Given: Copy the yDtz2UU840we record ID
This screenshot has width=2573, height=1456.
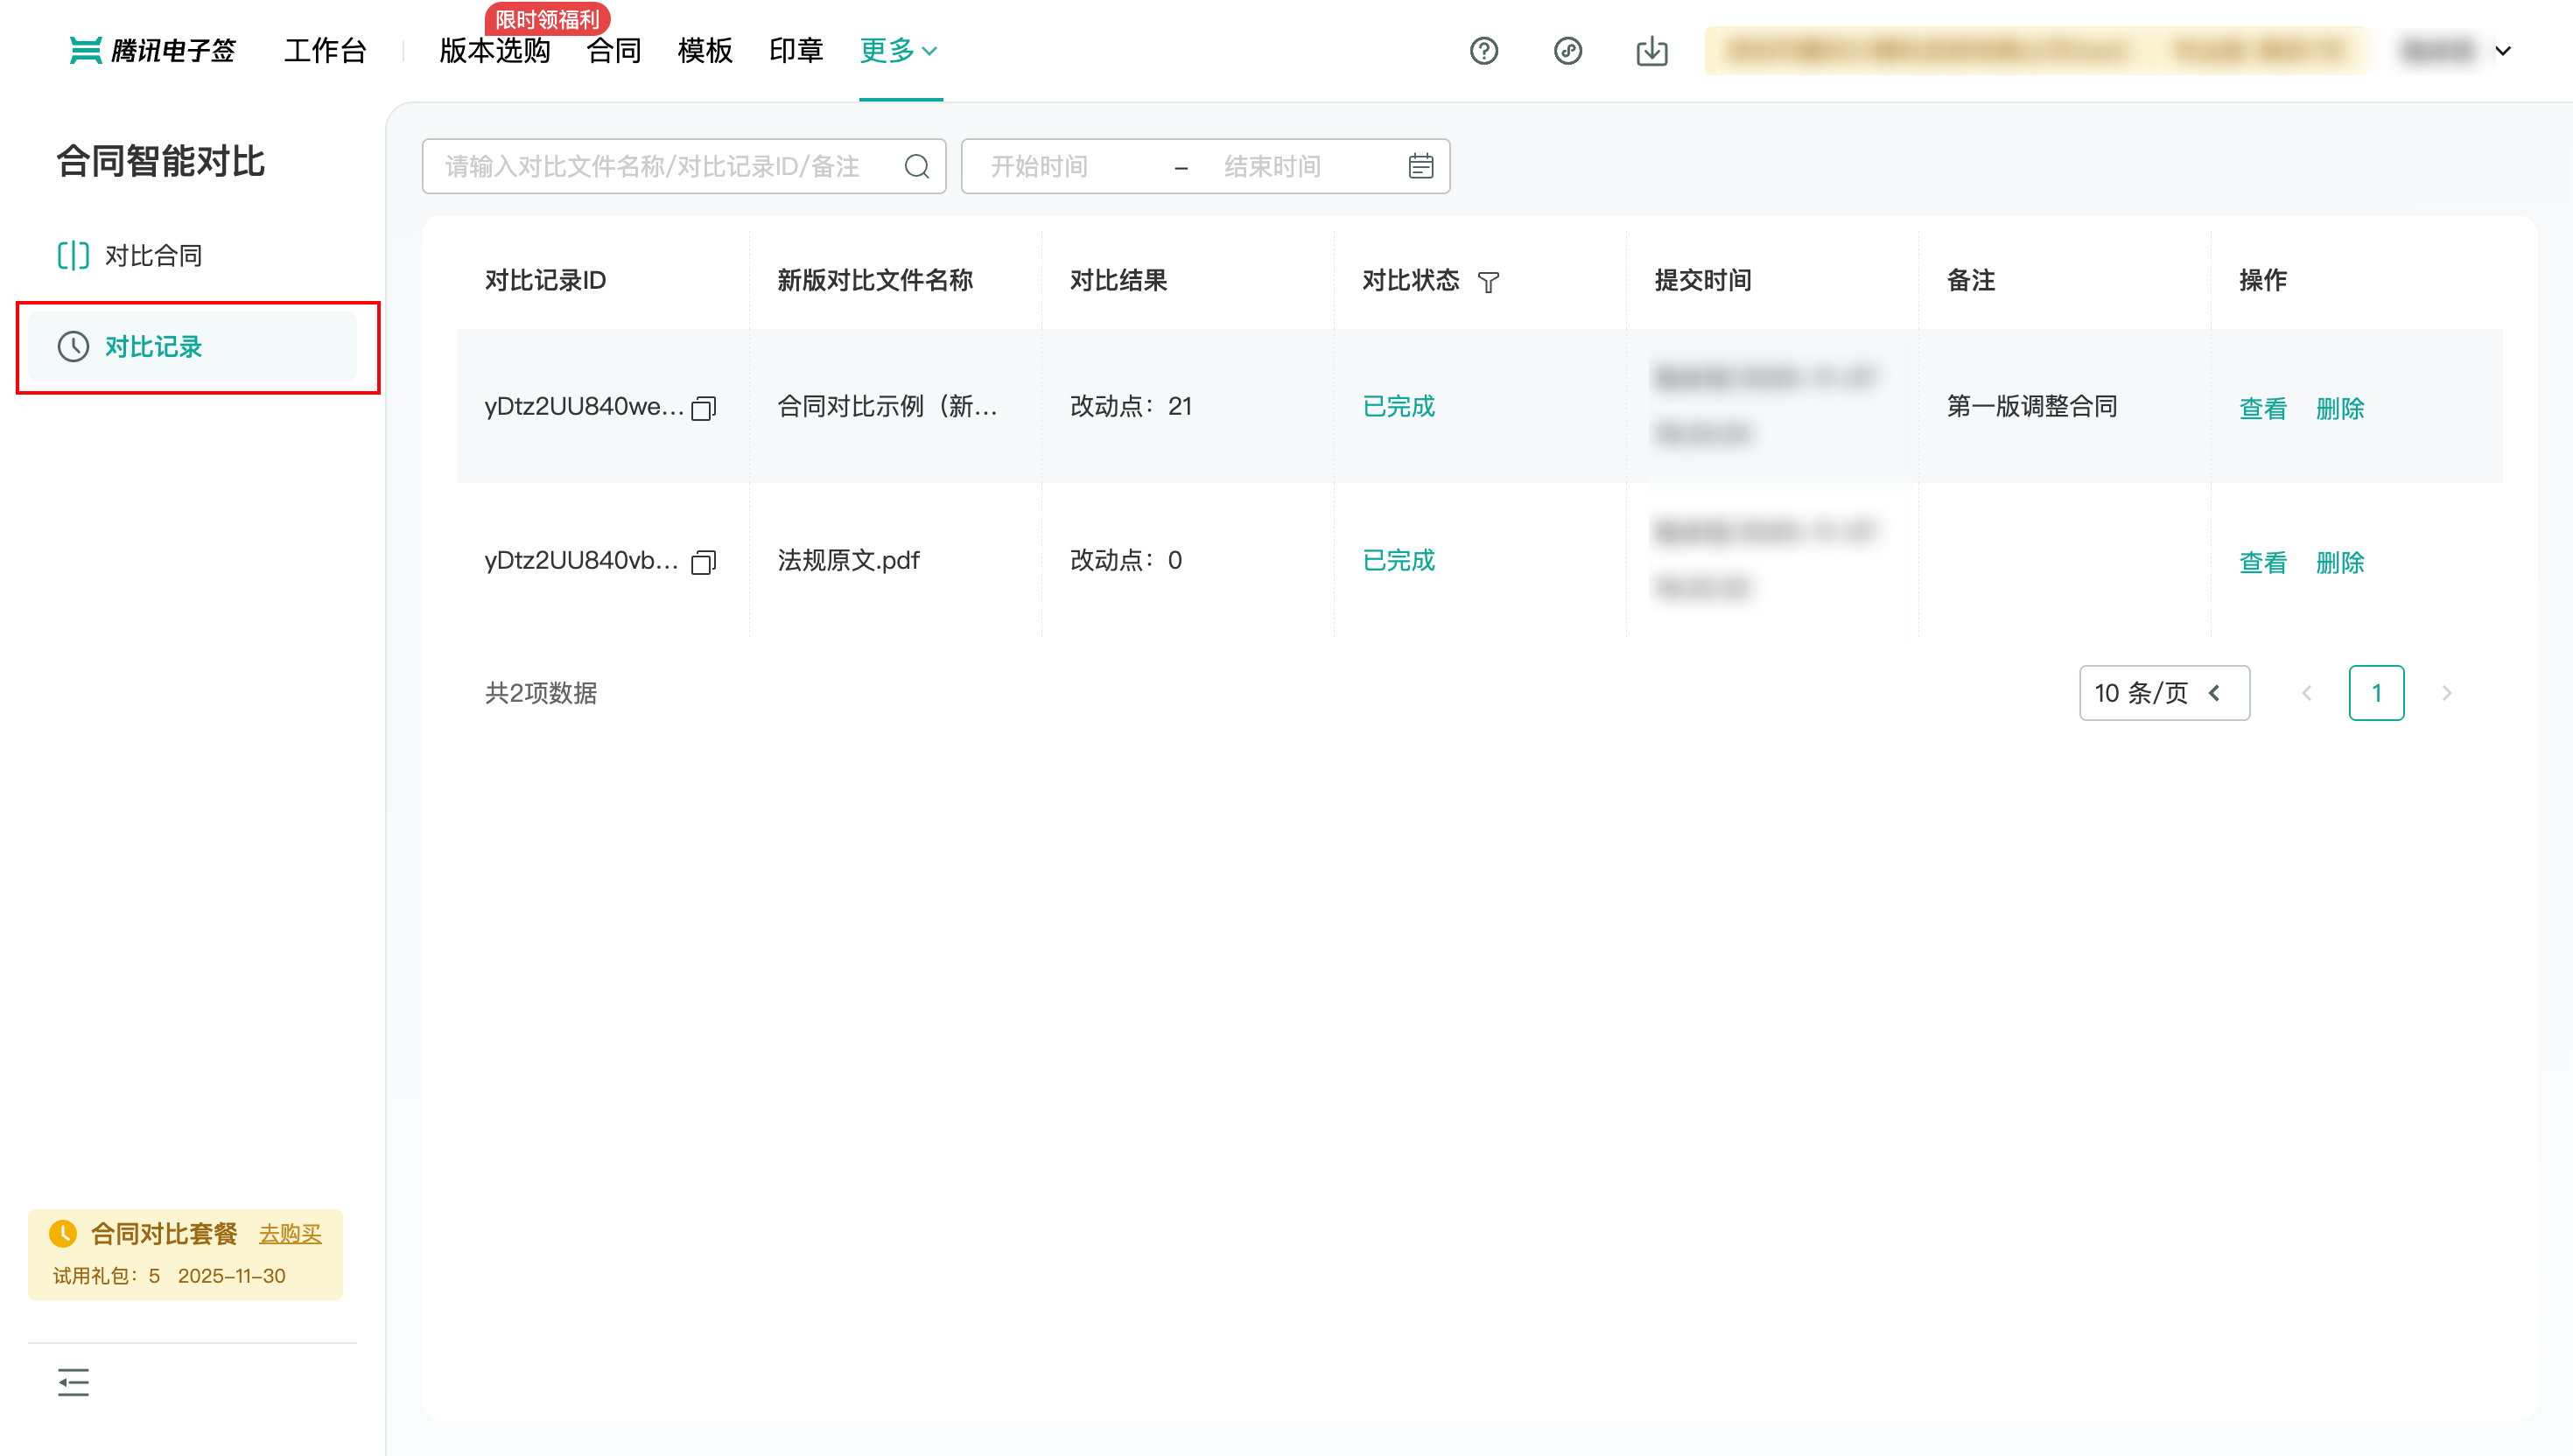Looking at the screenshot, I should click(x=704, y=408).
